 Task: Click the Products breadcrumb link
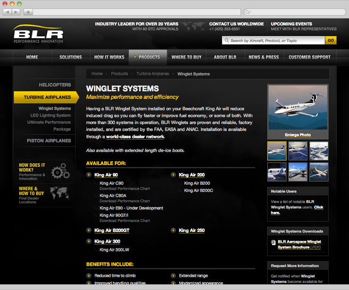coord(119,74)
